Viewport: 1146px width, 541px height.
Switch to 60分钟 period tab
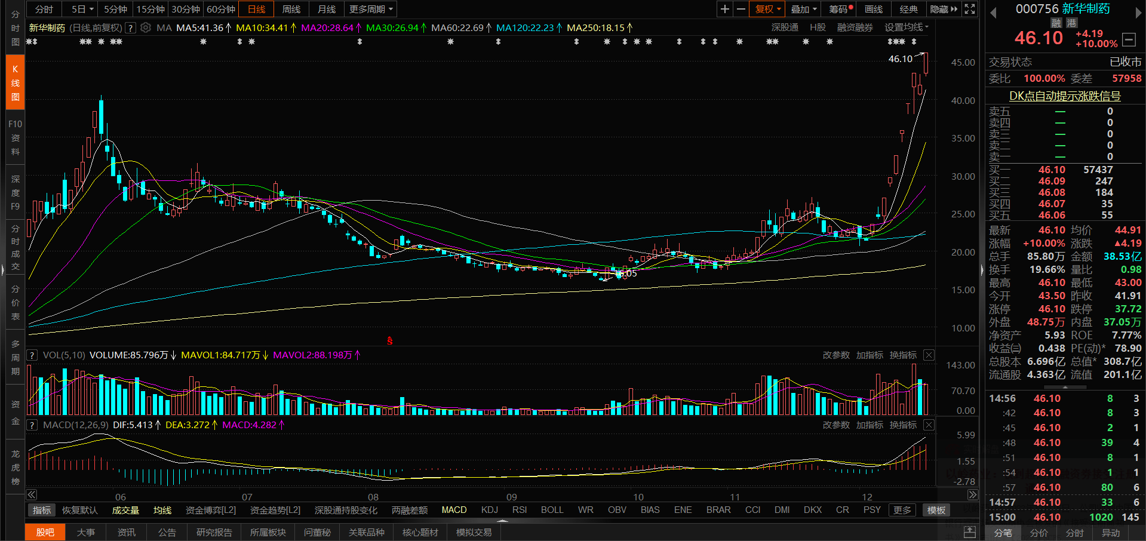coord(221,9)
